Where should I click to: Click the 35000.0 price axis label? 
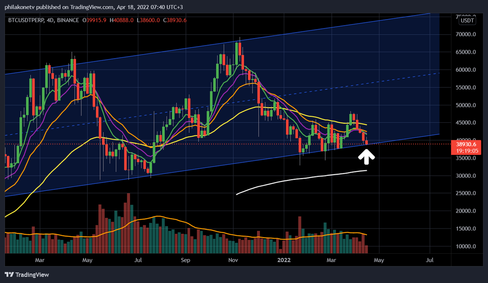(x=466, y=158)
